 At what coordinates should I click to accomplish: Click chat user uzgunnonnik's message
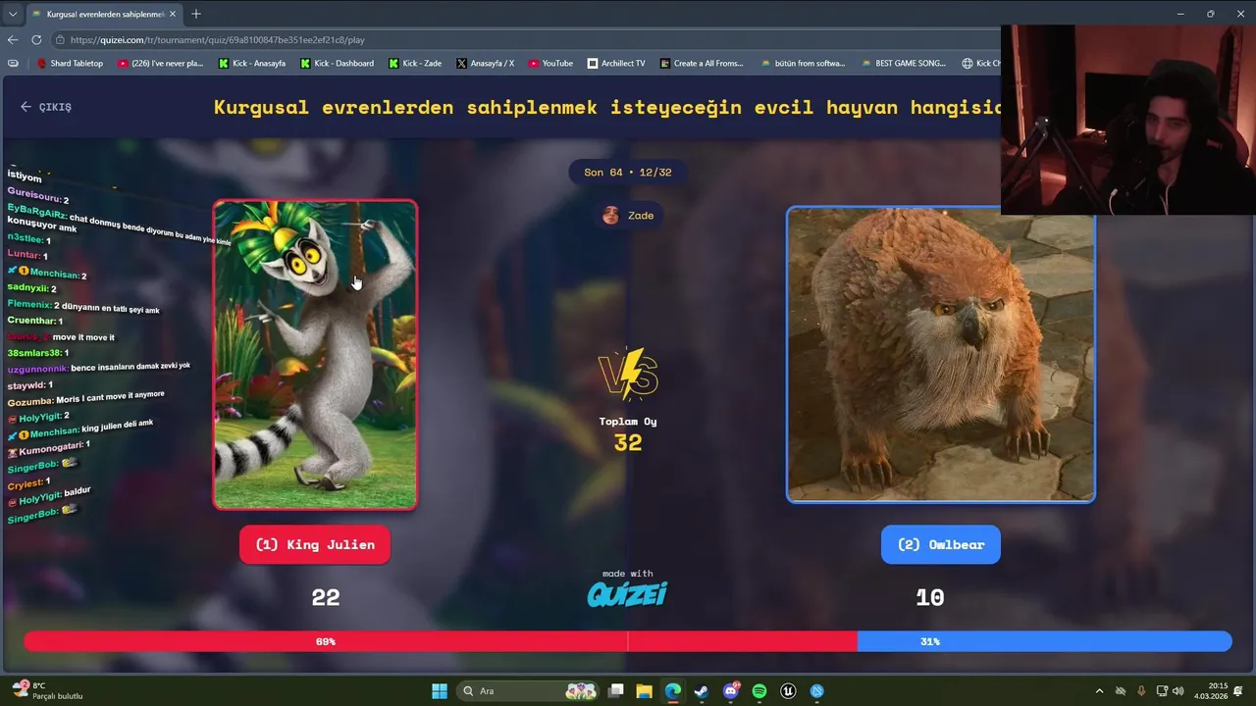pos(98,368)
